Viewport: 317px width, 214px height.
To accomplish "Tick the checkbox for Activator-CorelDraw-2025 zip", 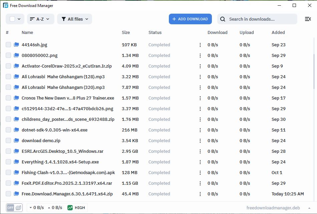I will click(x=8, y=66).
